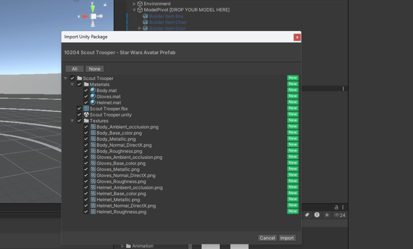Click the Body.mat material sphere icon
The width and height of the screenshot is (413, 249).
[93, 90]
